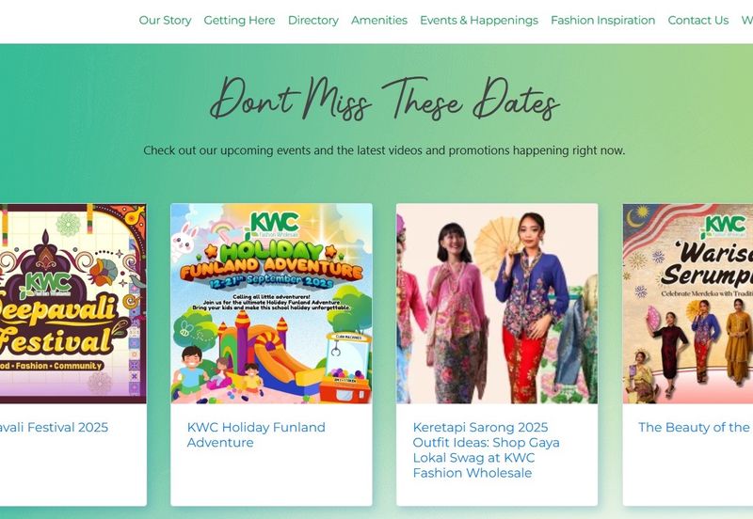Follow the Deepavali Festival 2025 title link
Image resolution: width=753 pixels, height=519 pixels.
[54, 427]
